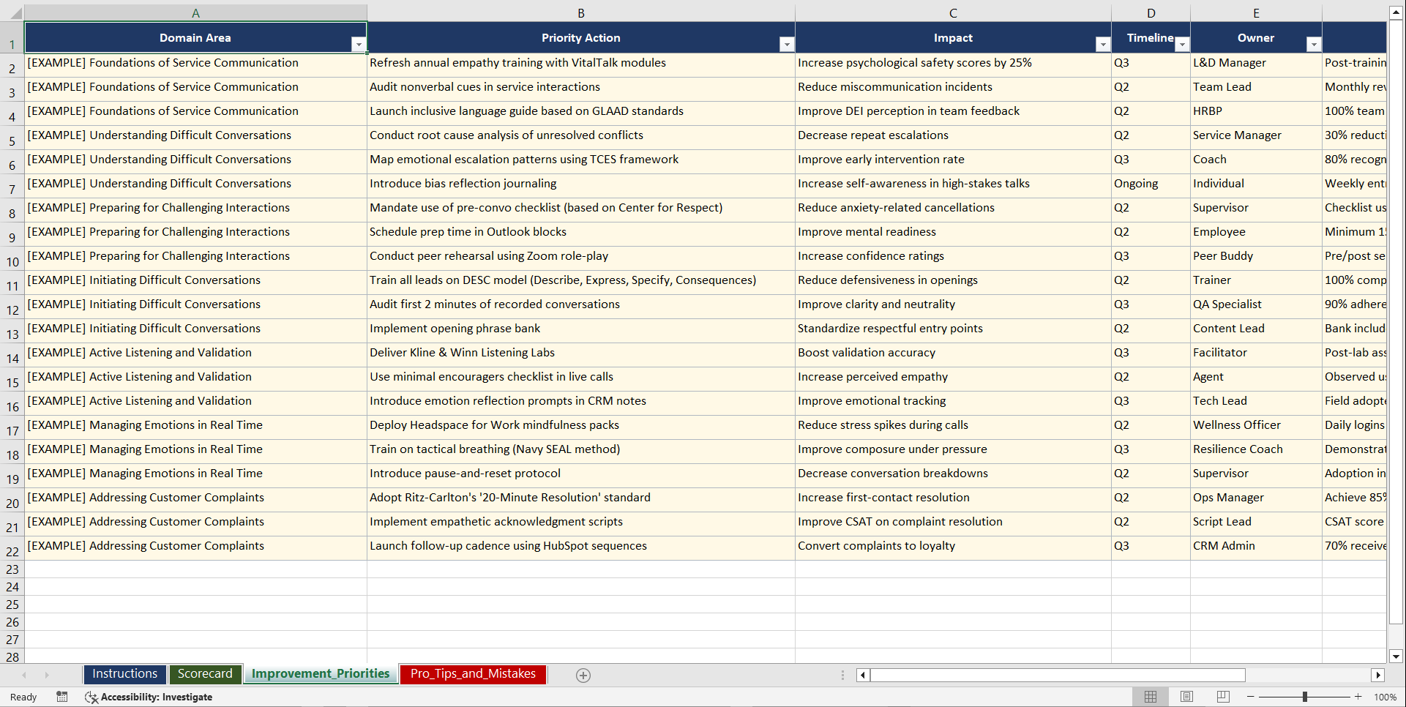Open the Impact column filter dropdown
Image resolution: width=1406 pixels, height=707 pixels.
click(x=1102, y=45)
